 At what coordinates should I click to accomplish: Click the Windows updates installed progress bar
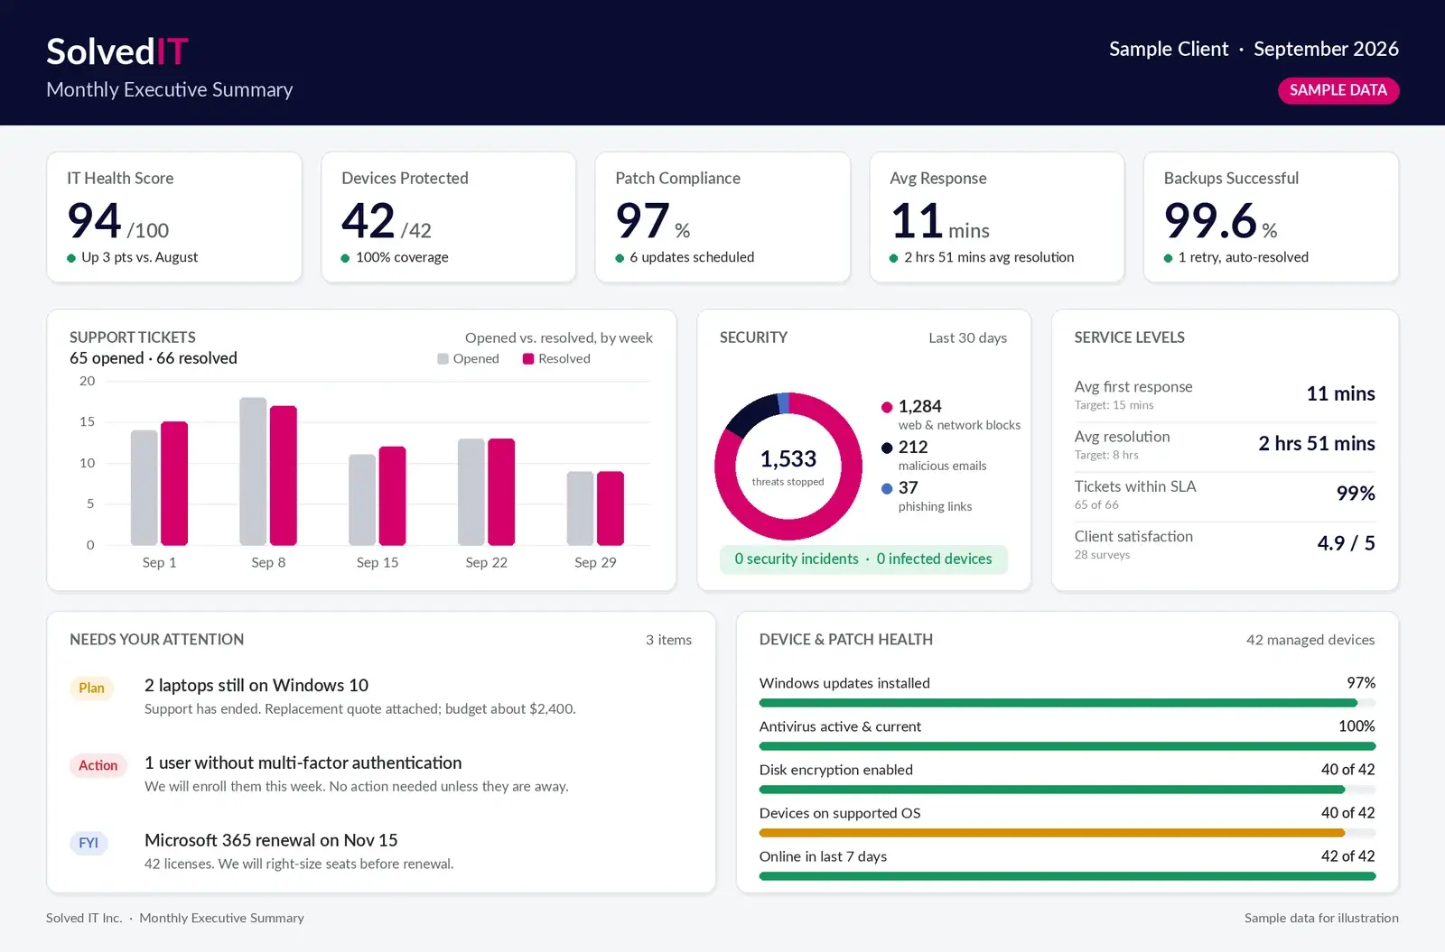[x=1067, y=703]
